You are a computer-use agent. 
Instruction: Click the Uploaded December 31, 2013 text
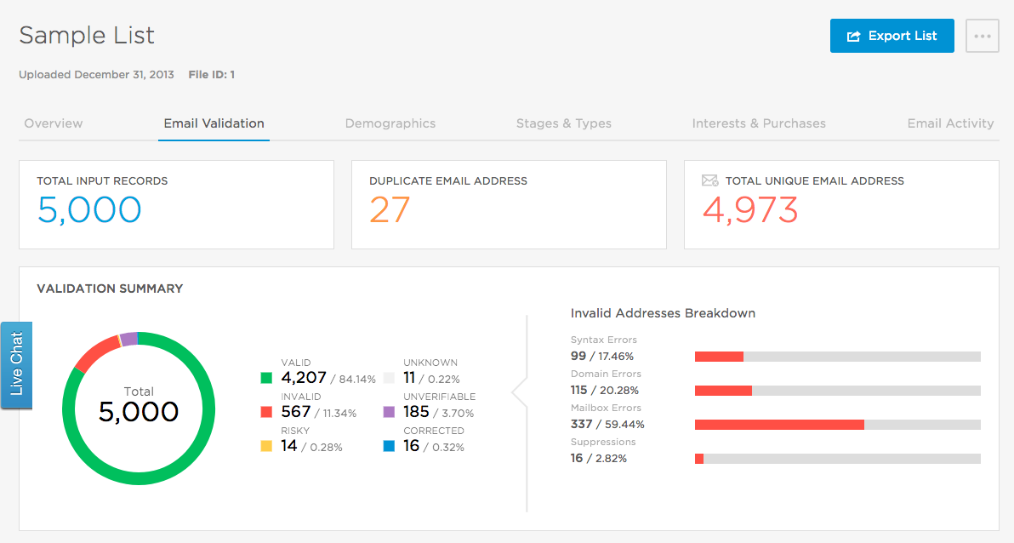96,74
